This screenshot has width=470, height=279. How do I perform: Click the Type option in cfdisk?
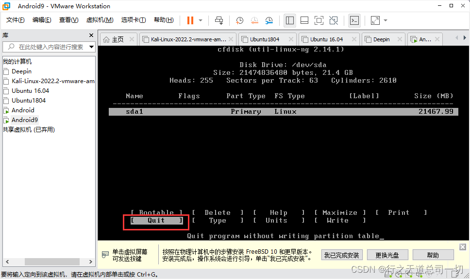click(218, 221)
